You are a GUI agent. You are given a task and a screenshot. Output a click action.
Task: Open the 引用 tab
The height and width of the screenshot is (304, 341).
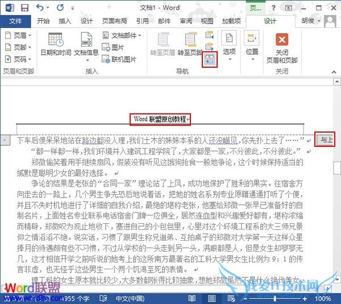tap(143, 21)
